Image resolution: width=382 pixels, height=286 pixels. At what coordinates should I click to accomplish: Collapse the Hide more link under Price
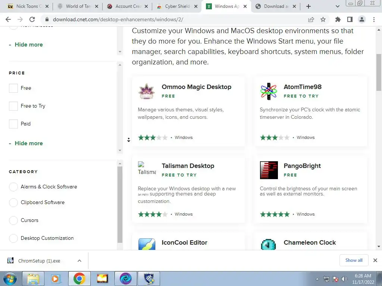(28, 143)
